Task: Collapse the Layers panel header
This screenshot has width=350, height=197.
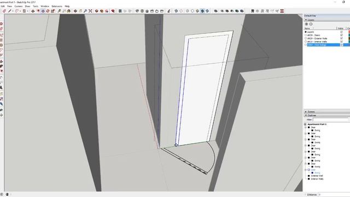Action: coord(327,20)
